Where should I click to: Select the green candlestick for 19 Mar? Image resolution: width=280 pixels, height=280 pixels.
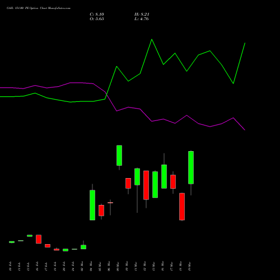tap(191, 167)
